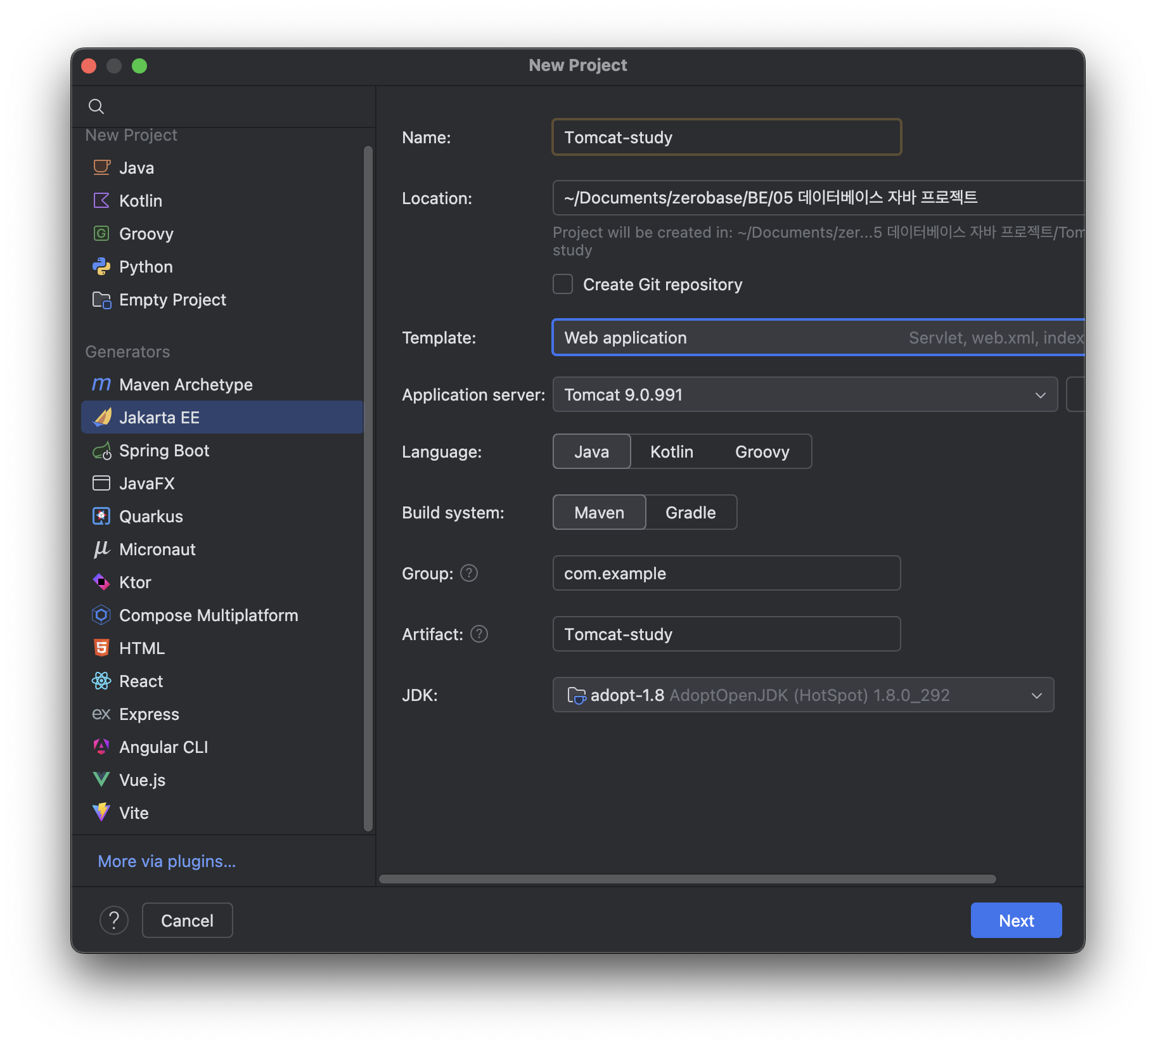
Task: Open the Artifact field help tooltip icon
Action: [479, 634]
